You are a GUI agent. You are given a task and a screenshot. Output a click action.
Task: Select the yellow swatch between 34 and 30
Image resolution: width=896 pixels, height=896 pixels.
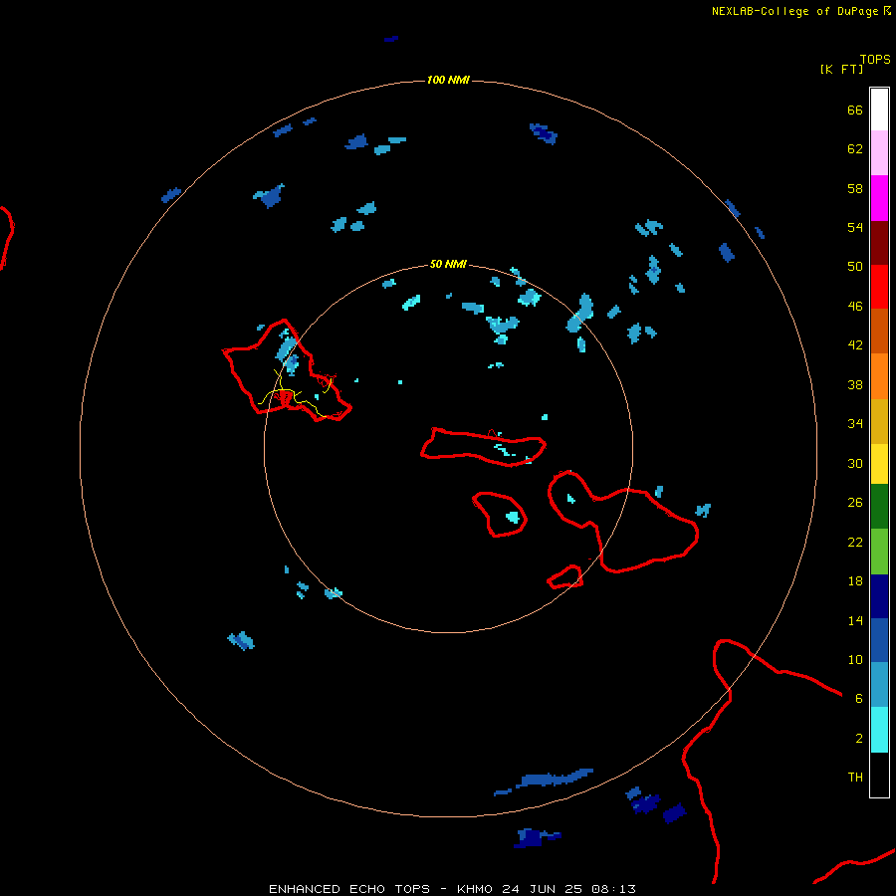click(x=879, y=463)
